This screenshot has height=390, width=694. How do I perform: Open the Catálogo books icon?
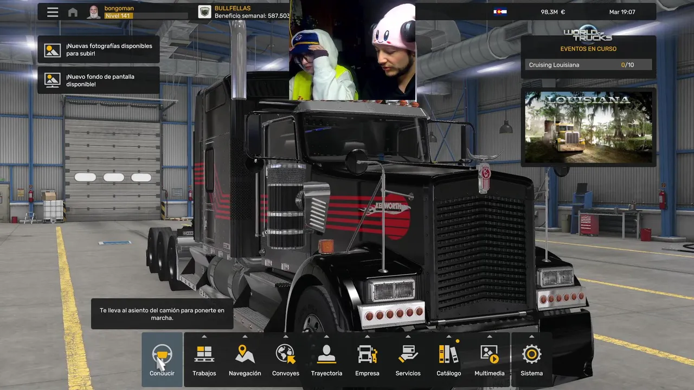(448, 354)
